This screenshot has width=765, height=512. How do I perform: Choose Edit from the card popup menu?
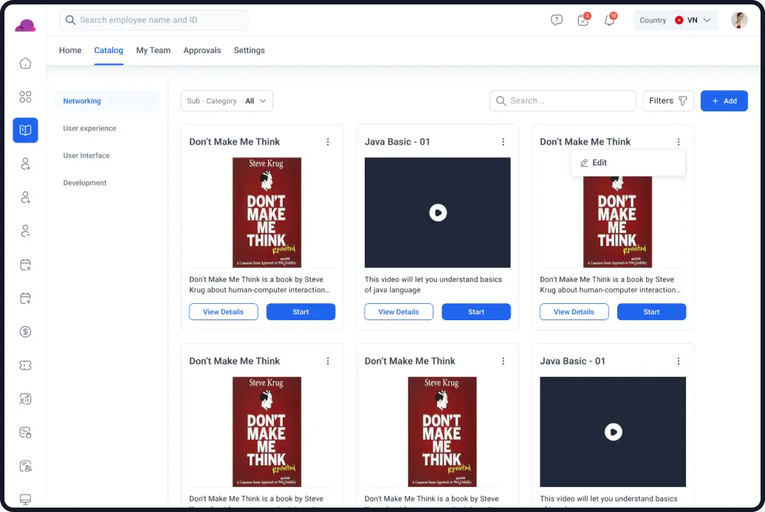pyautogui.click(x=628, y=163)
